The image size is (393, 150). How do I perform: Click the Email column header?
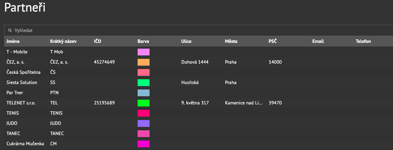point(318,41)
